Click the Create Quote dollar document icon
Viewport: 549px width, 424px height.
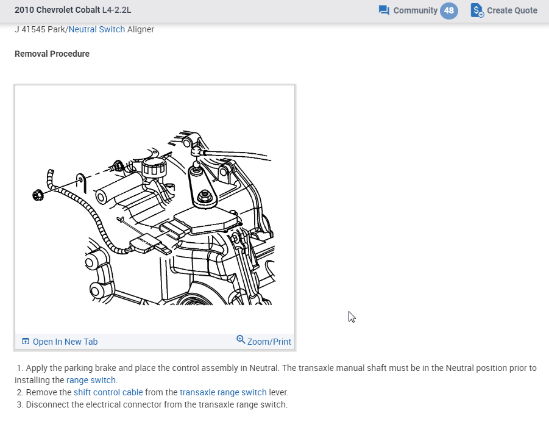point(477,10)
